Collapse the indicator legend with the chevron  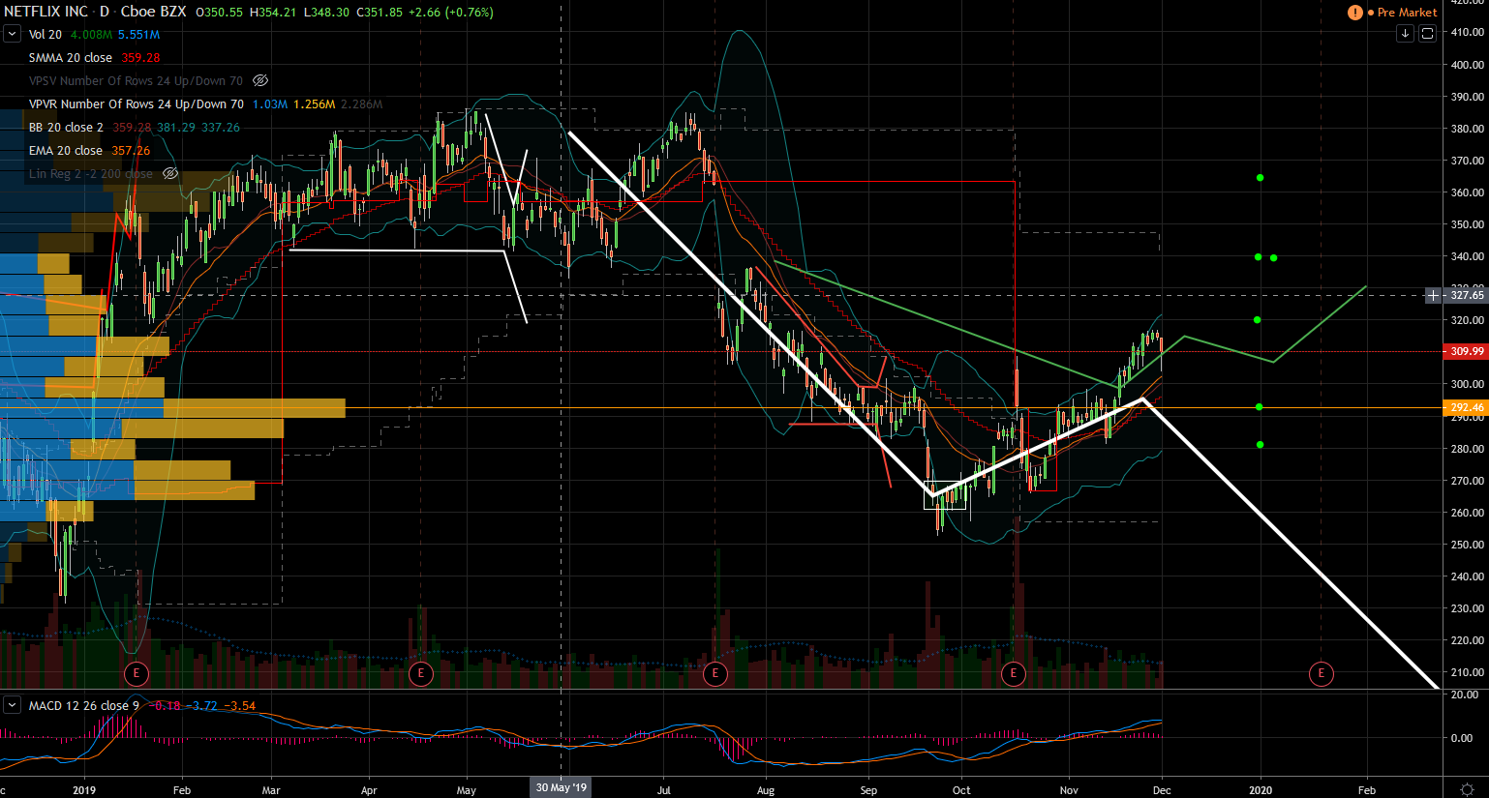pyautogui.click(x=12, y=34)
